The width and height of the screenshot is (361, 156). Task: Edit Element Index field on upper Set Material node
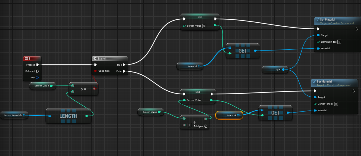(x=339, y=42)
